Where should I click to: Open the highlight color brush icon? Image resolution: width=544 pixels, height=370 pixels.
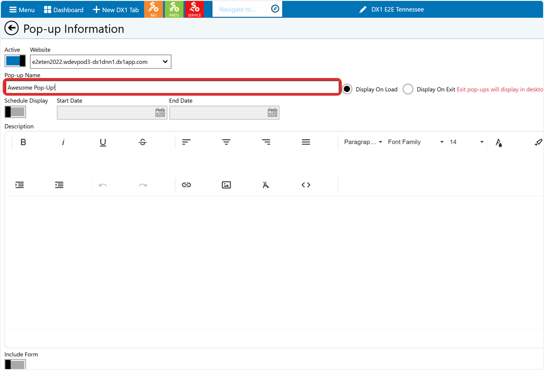538,142
